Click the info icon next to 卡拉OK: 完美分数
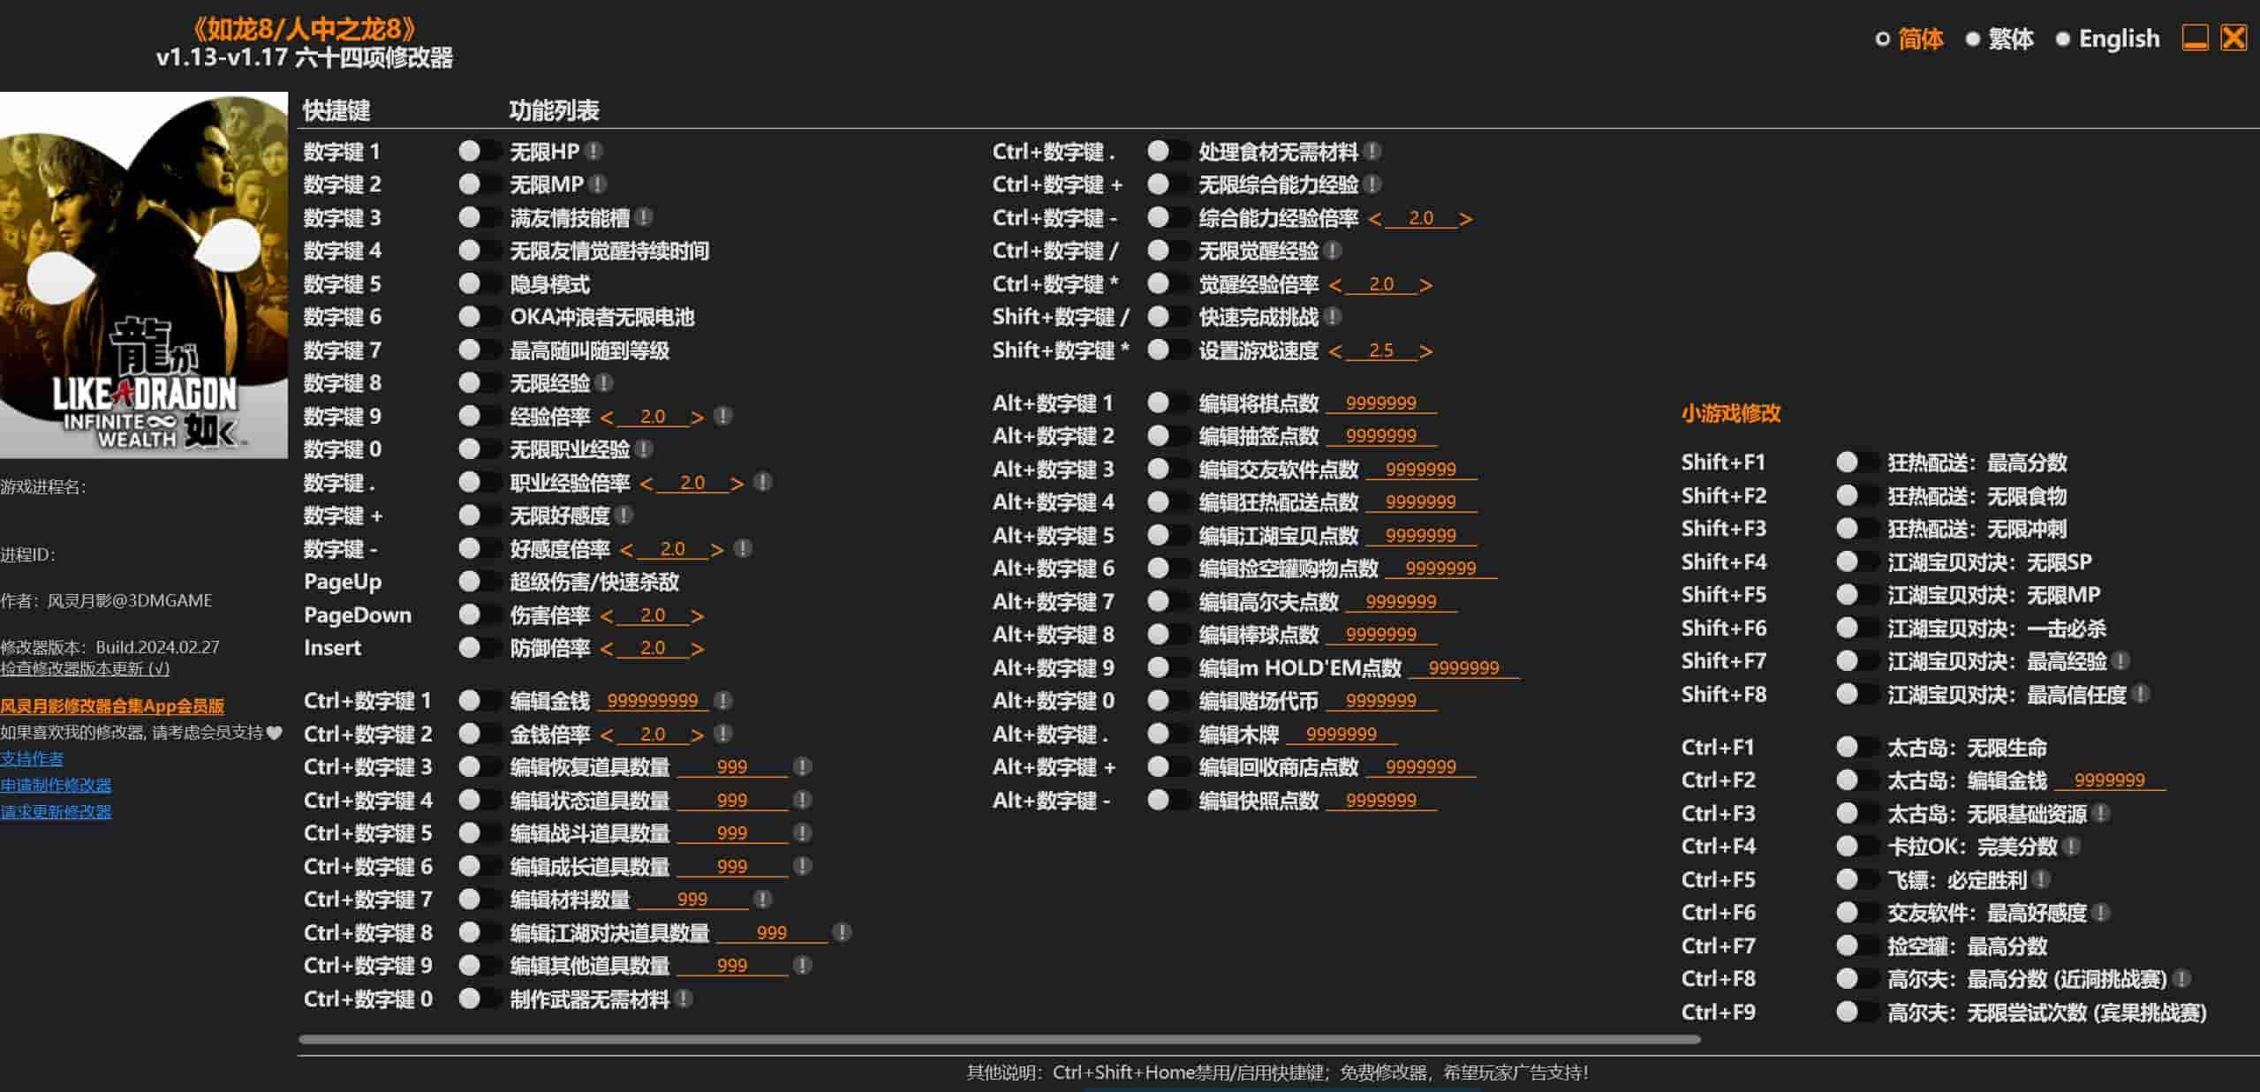Viewport: 2260px width, 1092px height. point(2072,846)
